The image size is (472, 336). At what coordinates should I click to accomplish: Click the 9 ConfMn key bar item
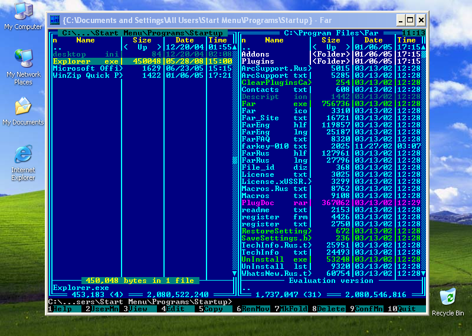pyautogui.click(x=366, y=309)
